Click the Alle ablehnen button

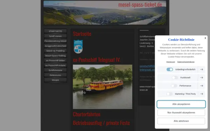[181, 121]
